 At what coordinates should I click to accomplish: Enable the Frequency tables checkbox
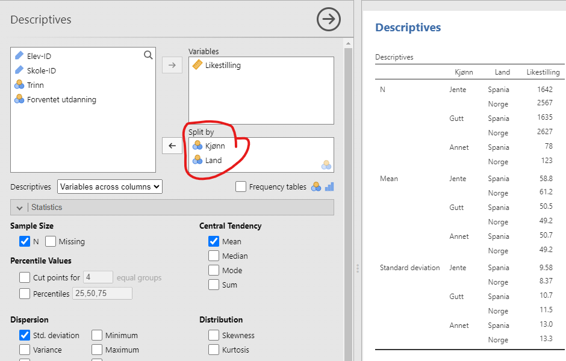(x=241, y=187)
